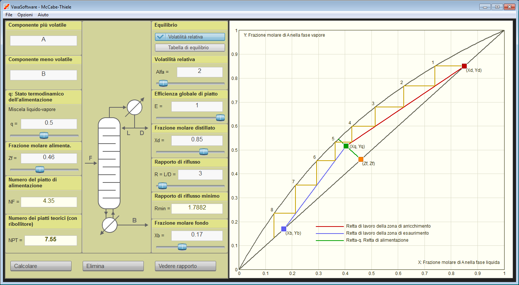The width and height of the screenshot is (519, 285).
Task: Click the distillation column diagram
Action: 109,163
